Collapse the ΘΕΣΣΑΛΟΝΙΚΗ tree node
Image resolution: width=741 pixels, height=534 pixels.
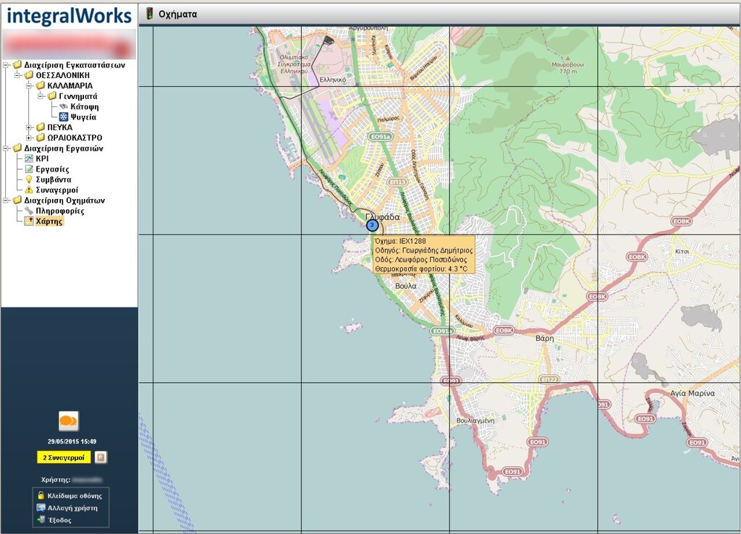pos(18,75)
